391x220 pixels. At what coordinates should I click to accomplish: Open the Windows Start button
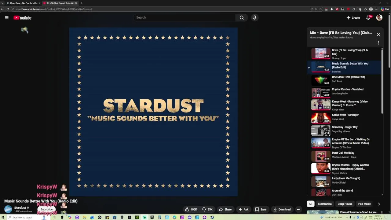coord(3,218)
